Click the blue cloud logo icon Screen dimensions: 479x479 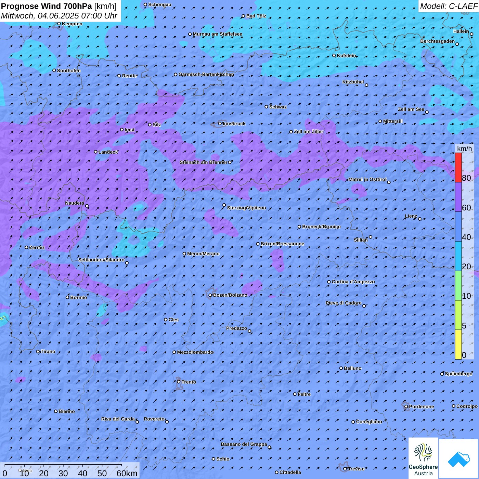[459, 459]
